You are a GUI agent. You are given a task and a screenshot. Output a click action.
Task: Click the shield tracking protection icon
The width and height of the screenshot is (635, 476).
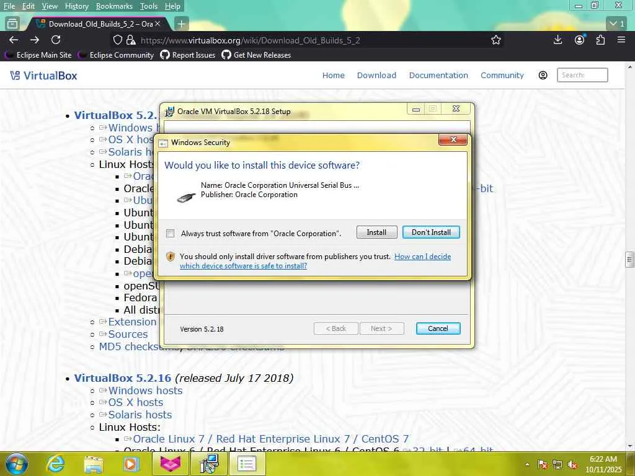click(117, 40)
